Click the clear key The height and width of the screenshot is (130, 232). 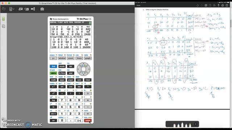tap(88, 80)
